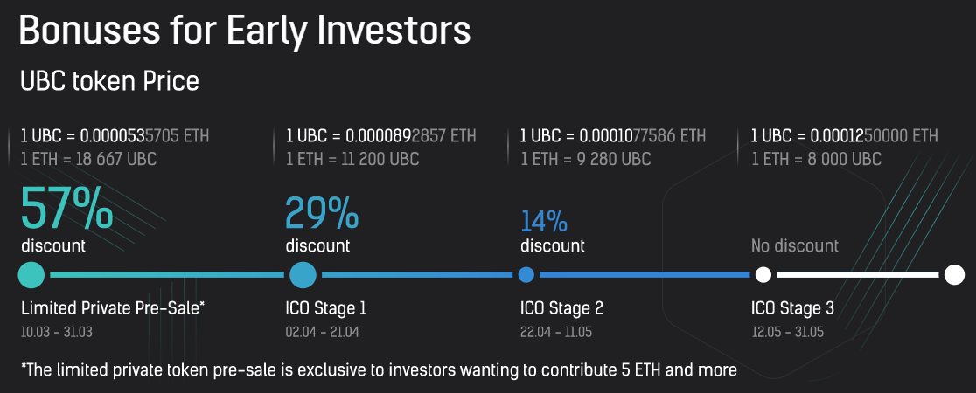Click the white end dot of timeline
This screenshot has width=976, height=393.
(x=954, y=275)
